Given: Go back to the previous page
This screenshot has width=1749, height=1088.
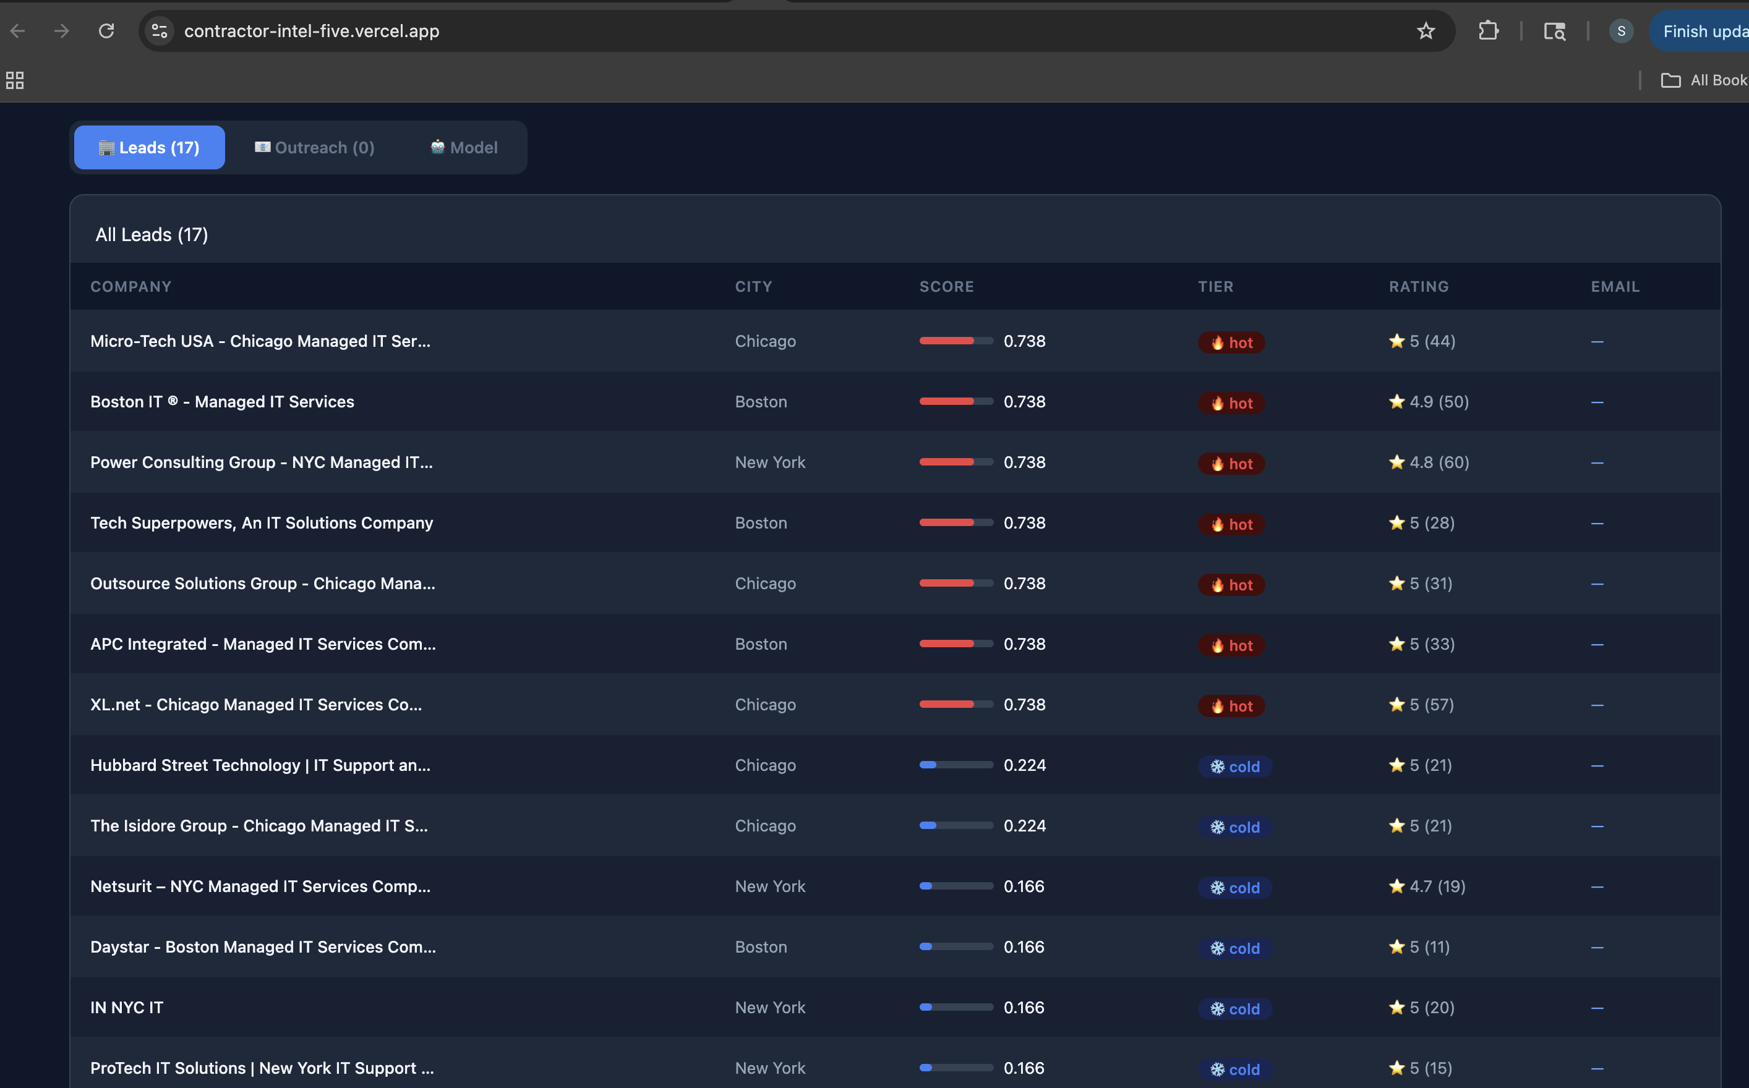Looking at the screenshot, I should (x=18, y=31).
